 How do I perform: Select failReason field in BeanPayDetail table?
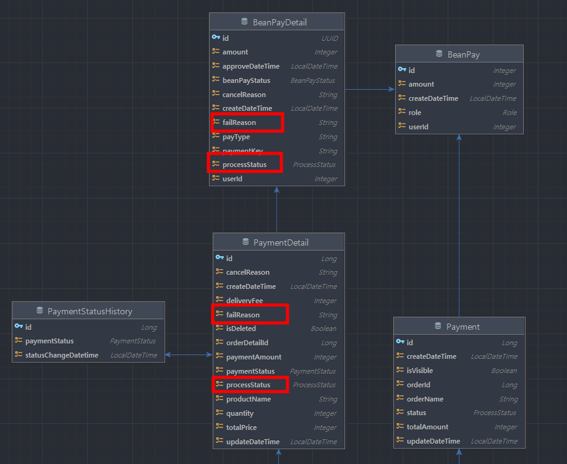click(x=239, y=122)
